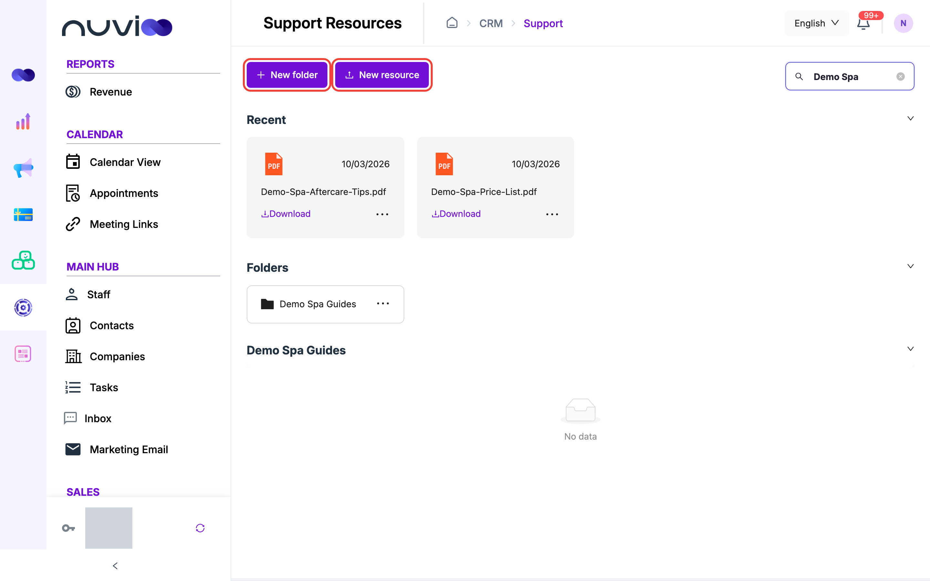Open options menu for Demo-Spa-Aftercare-Tips.pdf
This screenshot has height=581, width=930.
[382, 214]
